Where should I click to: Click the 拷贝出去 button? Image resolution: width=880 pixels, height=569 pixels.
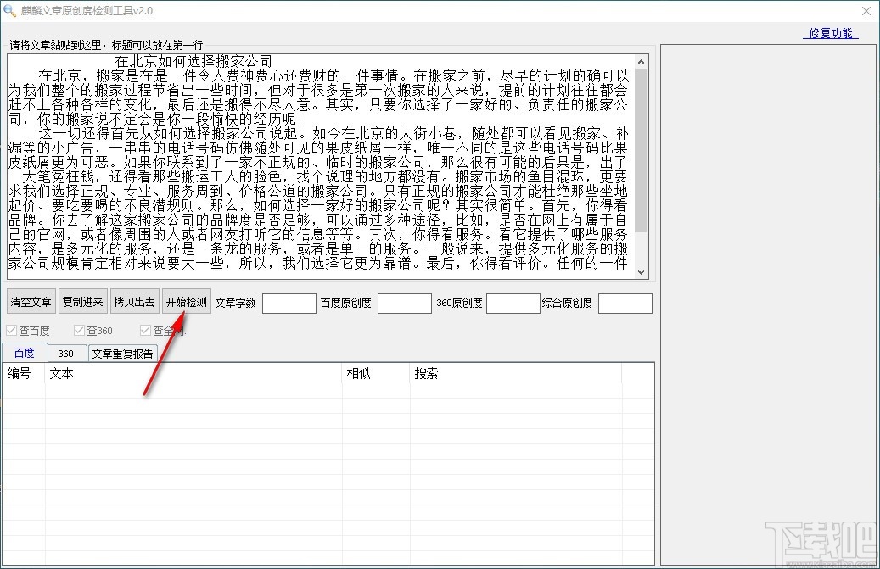click(x=134, y=302)
